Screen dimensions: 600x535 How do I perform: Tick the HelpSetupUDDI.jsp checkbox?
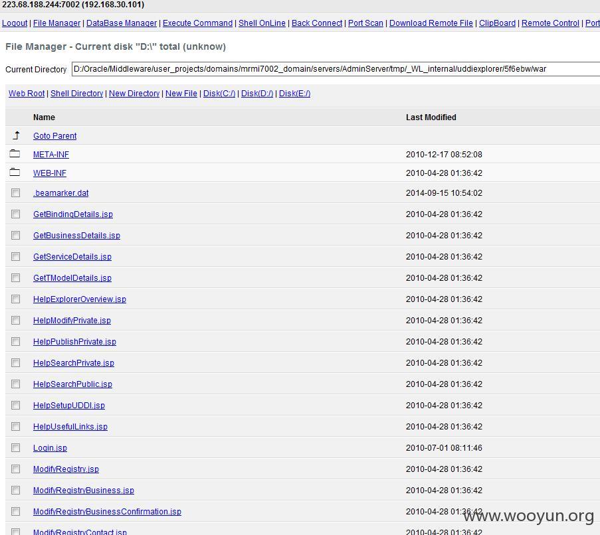tap(16, 405)
